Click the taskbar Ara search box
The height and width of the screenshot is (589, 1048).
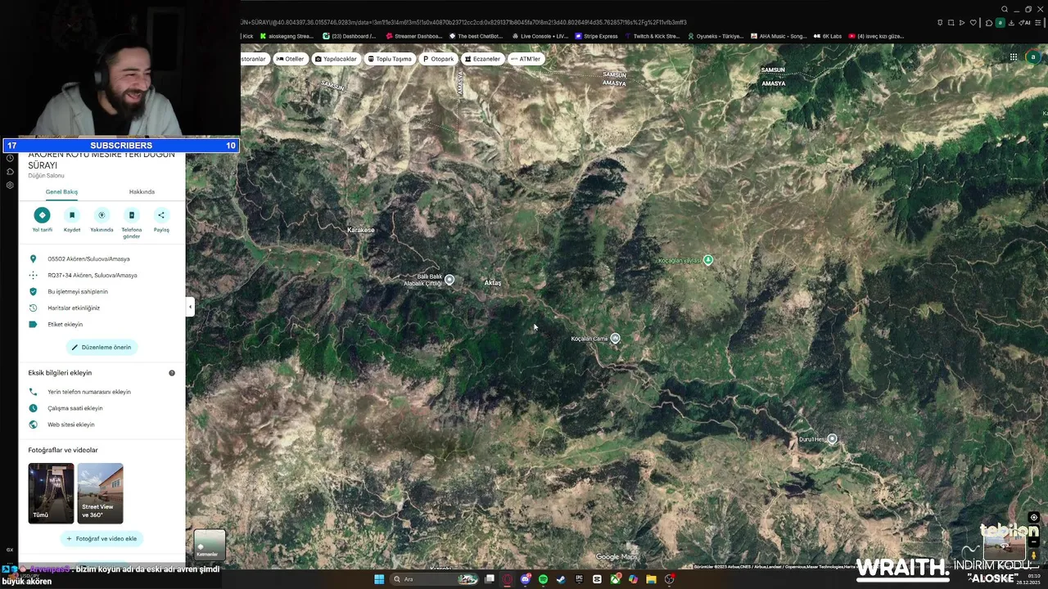435,579
